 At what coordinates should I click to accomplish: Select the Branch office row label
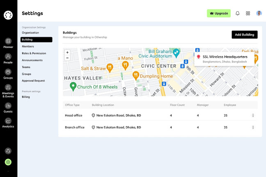point(75,127)
